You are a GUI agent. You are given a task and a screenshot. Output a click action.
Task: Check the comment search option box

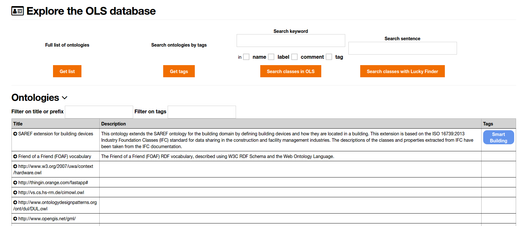294,57
